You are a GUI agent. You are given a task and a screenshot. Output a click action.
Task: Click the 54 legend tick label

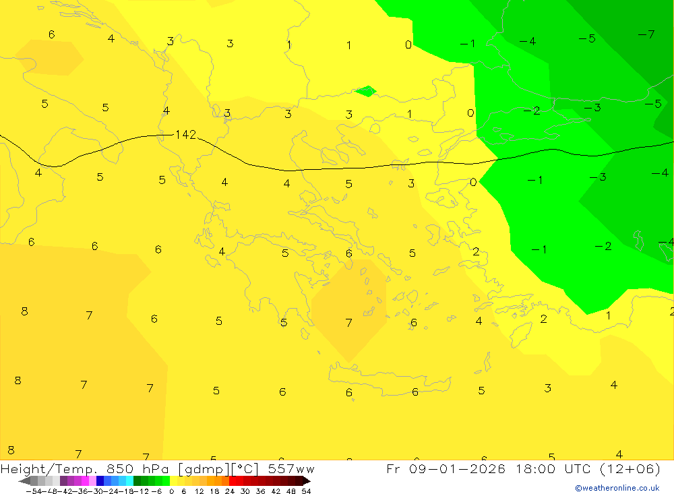click(306, 491)
